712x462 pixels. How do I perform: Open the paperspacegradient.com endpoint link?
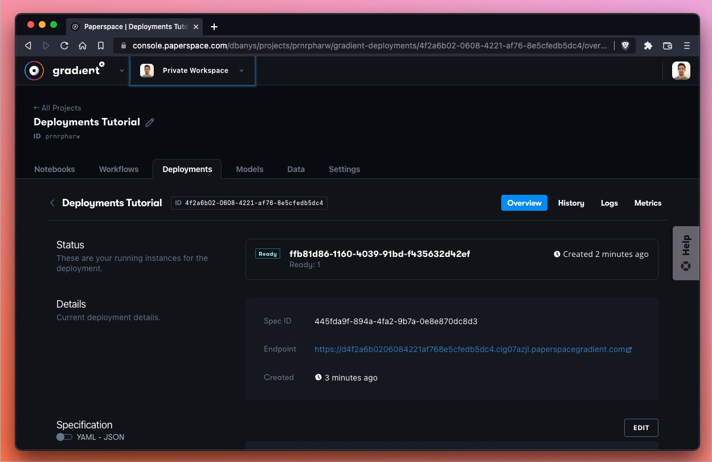[x=473, y=349]
